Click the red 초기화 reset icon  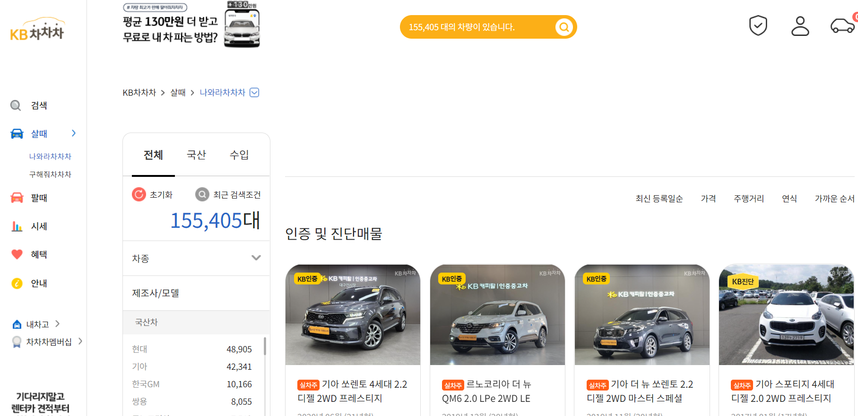139,194
